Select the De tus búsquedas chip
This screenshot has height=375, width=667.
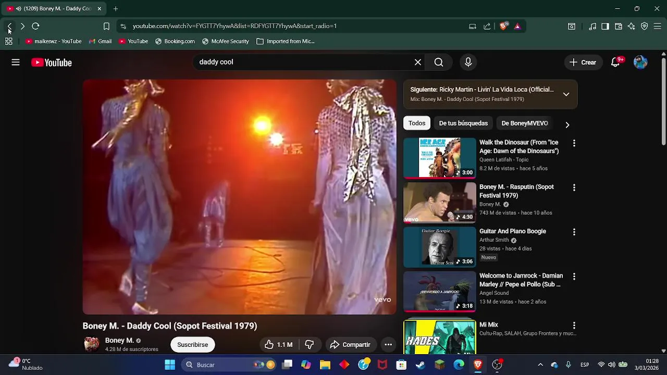[463, 123]
